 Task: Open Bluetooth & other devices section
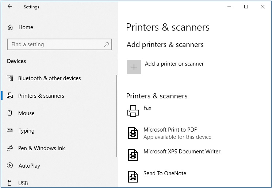(49, 78)
